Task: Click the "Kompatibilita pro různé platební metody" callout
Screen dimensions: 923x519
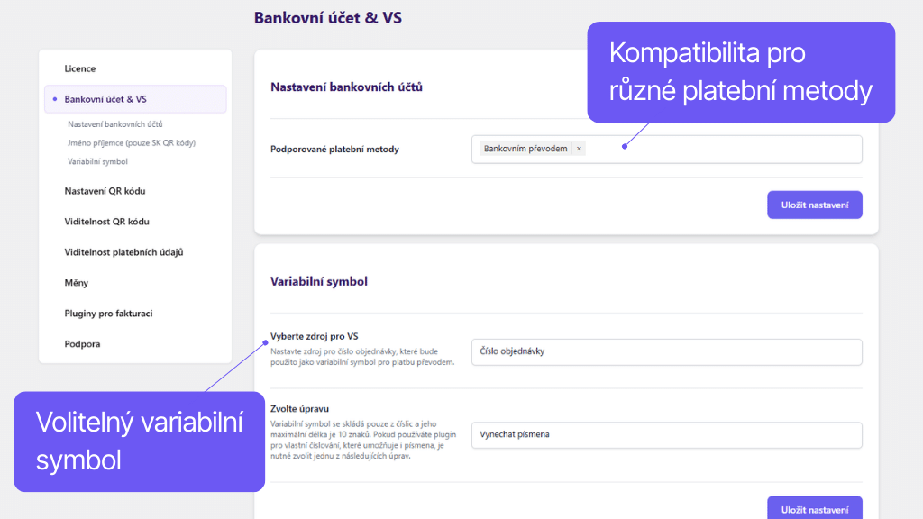Action: pyautogui.click(x=740, y=70)
